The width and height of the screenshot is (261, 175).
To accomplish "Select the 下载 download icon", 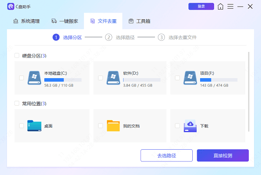I will [x=190, y=126].
